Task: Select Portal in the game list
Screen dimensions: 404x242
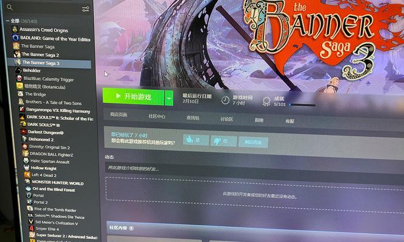Action: click(x=38, y=195)
